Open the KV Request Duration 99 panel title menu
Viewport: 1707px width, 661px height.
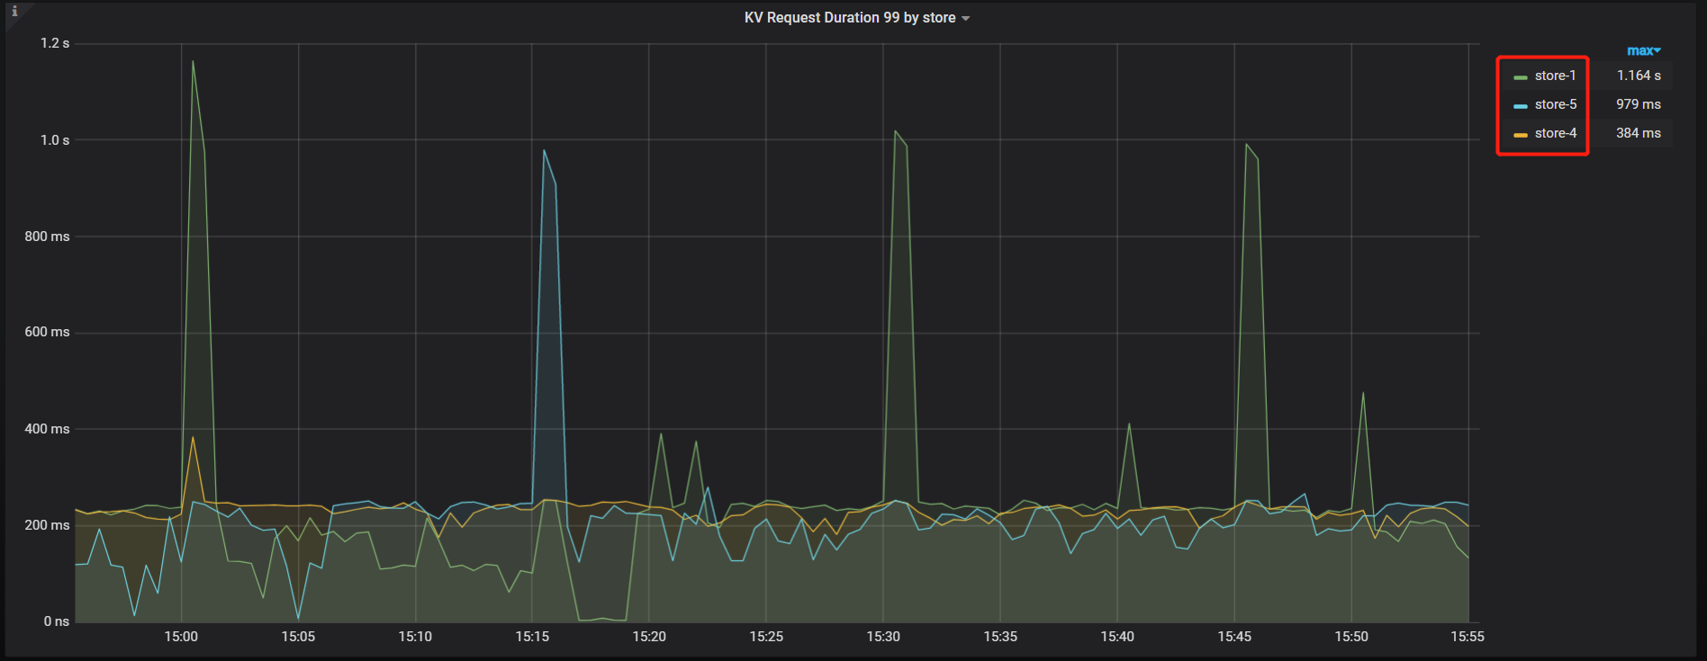click(856, 18)
